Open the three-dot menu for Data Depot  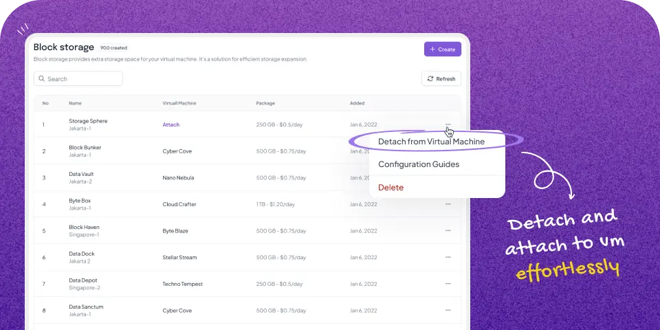pos(448,284)
